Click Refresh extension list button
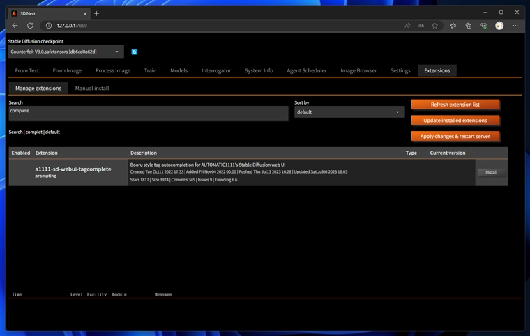The height and width of the screenshot is (336, 530). pyautogui.click(x=455, y=105)
